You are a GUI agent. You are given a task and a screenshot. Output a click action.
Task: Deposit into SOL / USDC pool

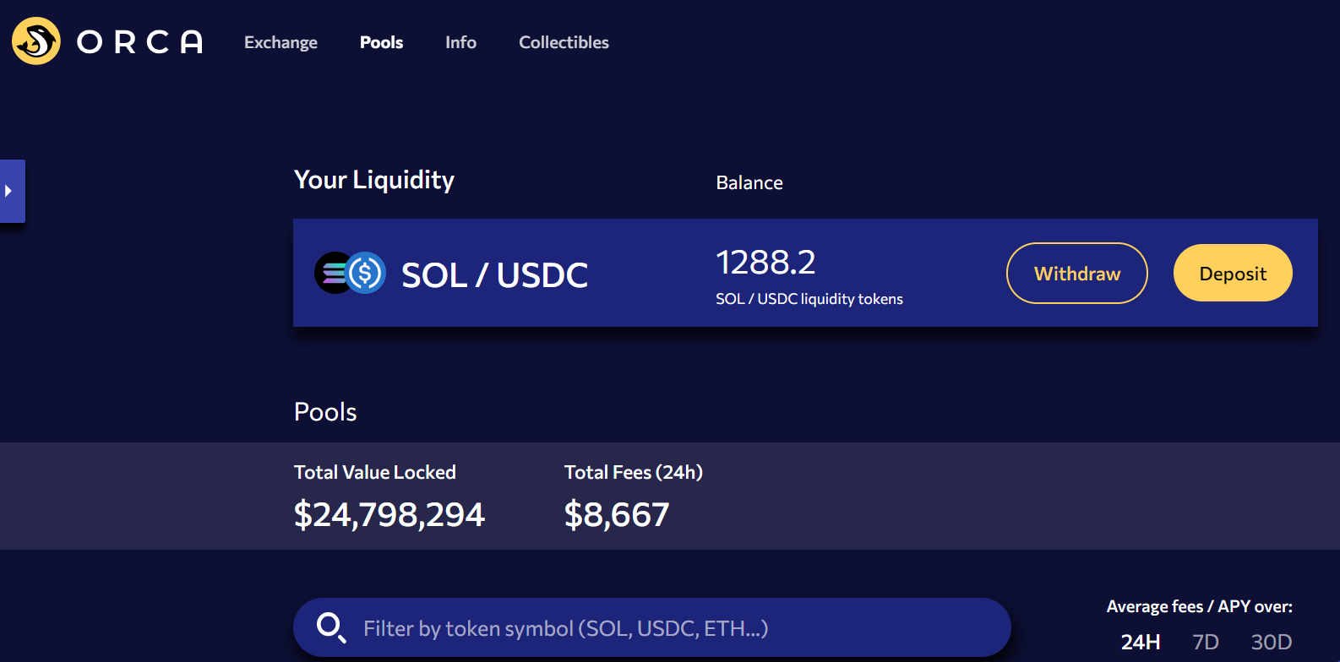1233,273
